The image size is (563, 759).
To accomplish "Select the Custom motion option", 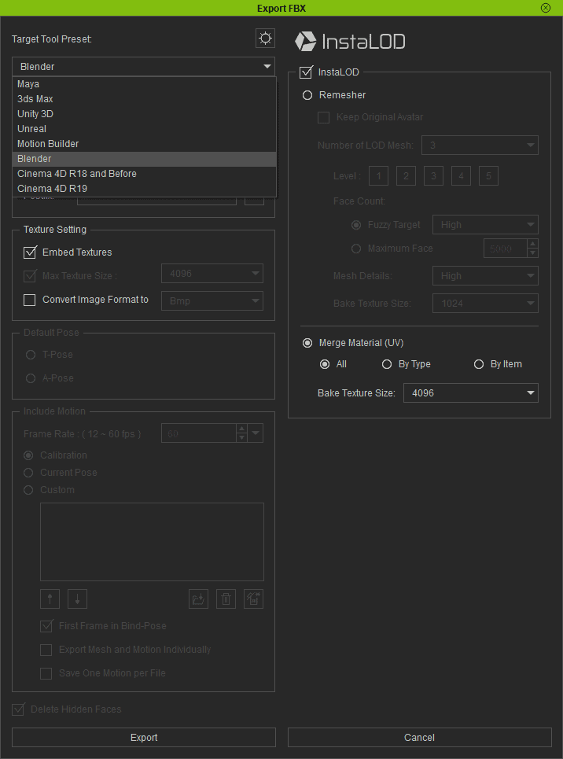I will pos(28,490).
